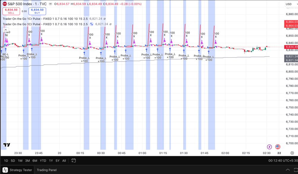Open the Go to date calendar icon
298x174 pixels.
(x=73, y=160)
